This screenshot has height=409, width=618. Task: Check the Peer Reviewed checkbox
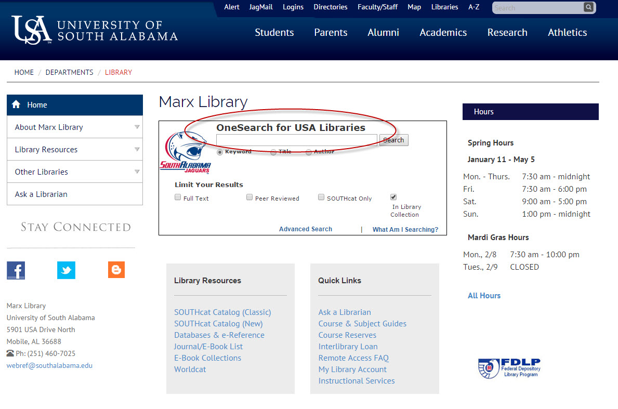pyautogui.click(x=249, y=197)
